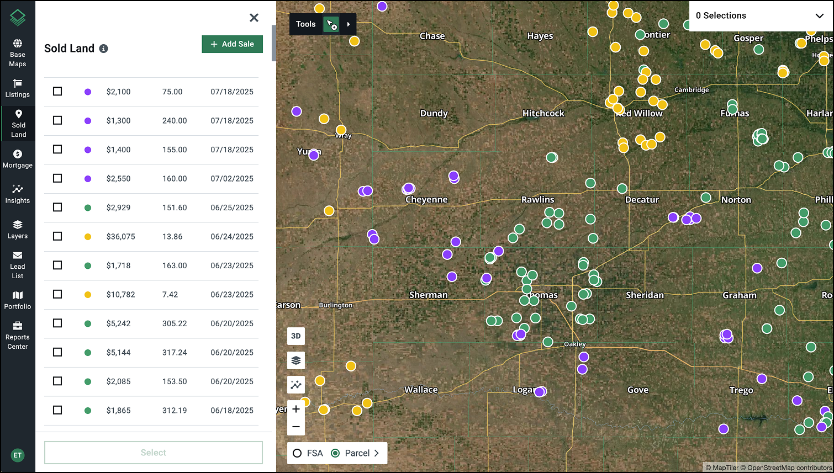
Task: Click the Sold Land info icon
Action: click(103, 49)
